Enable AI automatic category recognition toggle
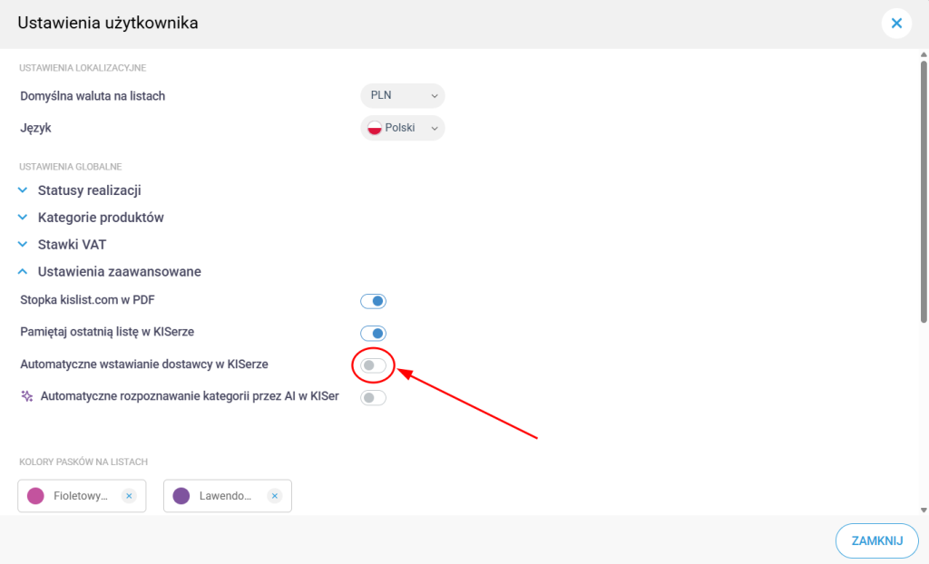This screenshot has width=929, height=564. coord(374,397)
